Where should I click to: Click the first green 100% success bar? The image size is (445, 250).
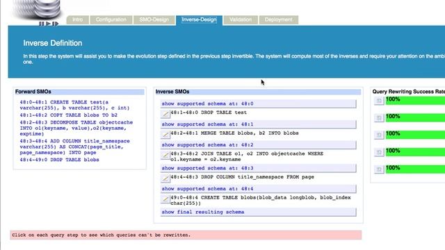[x=415, y=100]
